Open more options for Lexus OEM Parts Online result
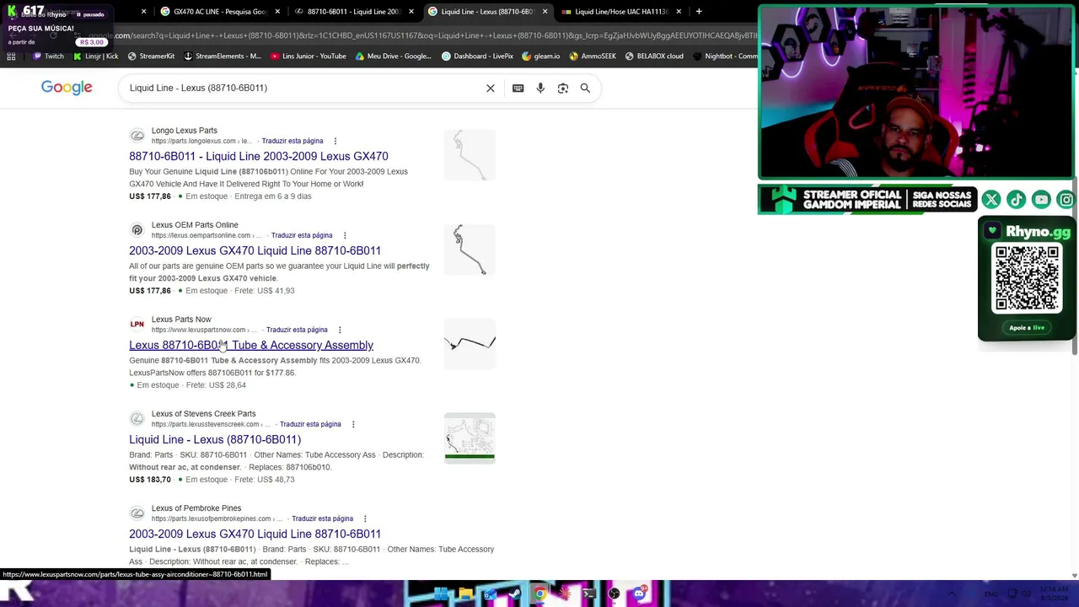Image resolution: width=1079 pixels, height=607 pixels. tap(345, 235)
